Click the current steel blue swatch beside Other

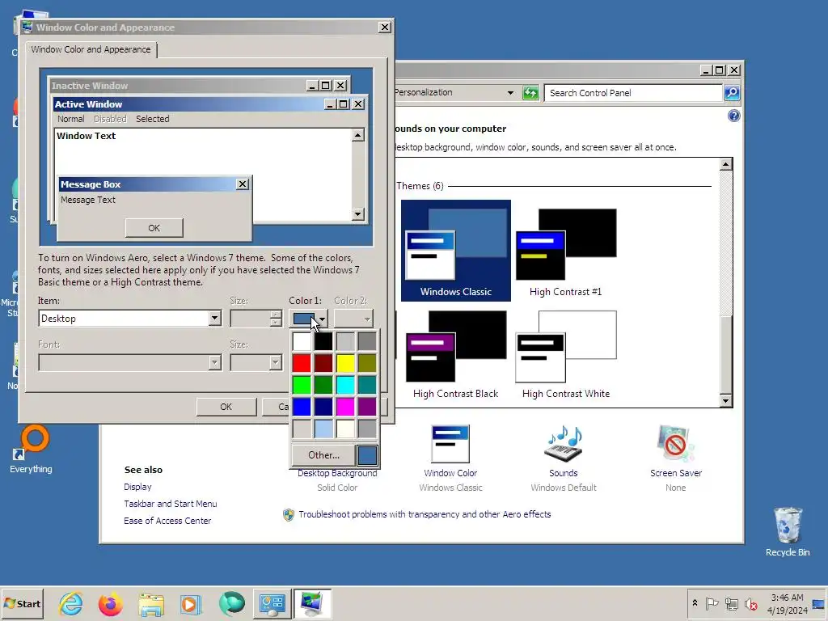pos(367,455)
